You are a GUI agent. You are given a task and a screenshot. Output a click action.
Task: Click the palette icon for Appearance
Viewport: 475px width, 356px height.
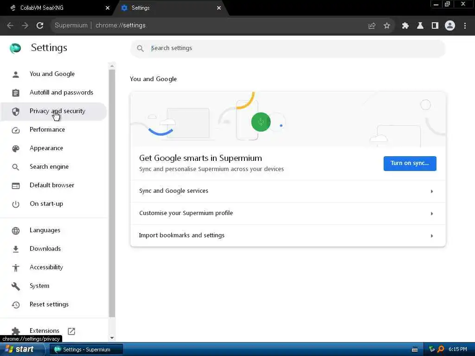tap(16, 148)
